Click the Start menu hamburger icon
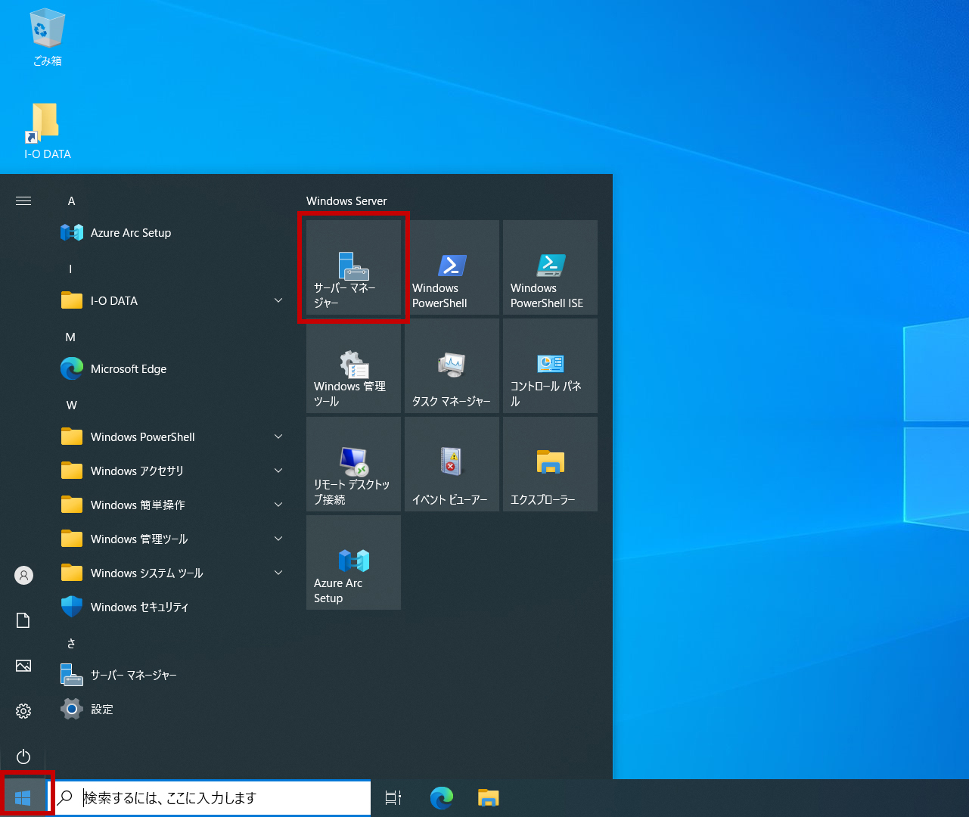Image resolution: width=969 pixels, height=817 pixels. pyautogui.click(x=23, y=201)
